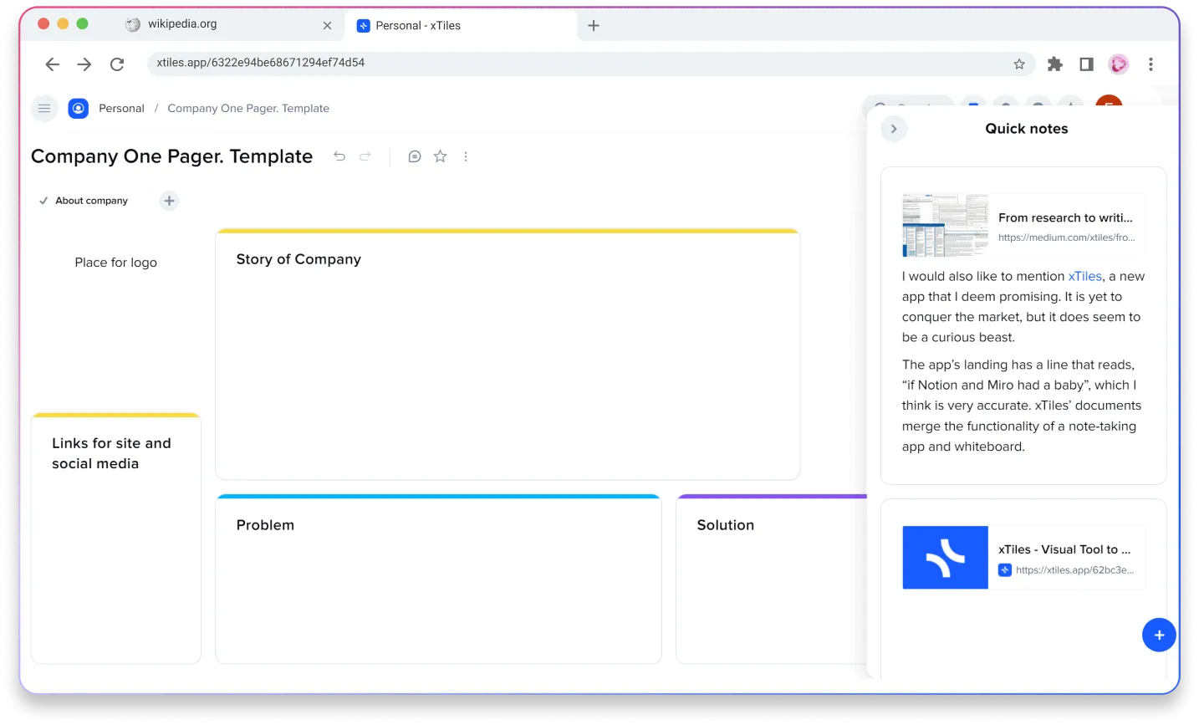Click the https://xtiles.app/62bc3e... URL text

point(1075,570)
